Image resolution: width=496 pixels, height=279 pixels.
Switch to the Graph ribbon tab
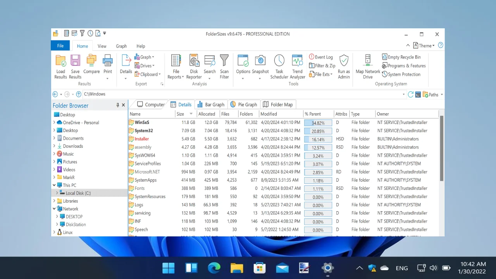(x=121, y=46)
